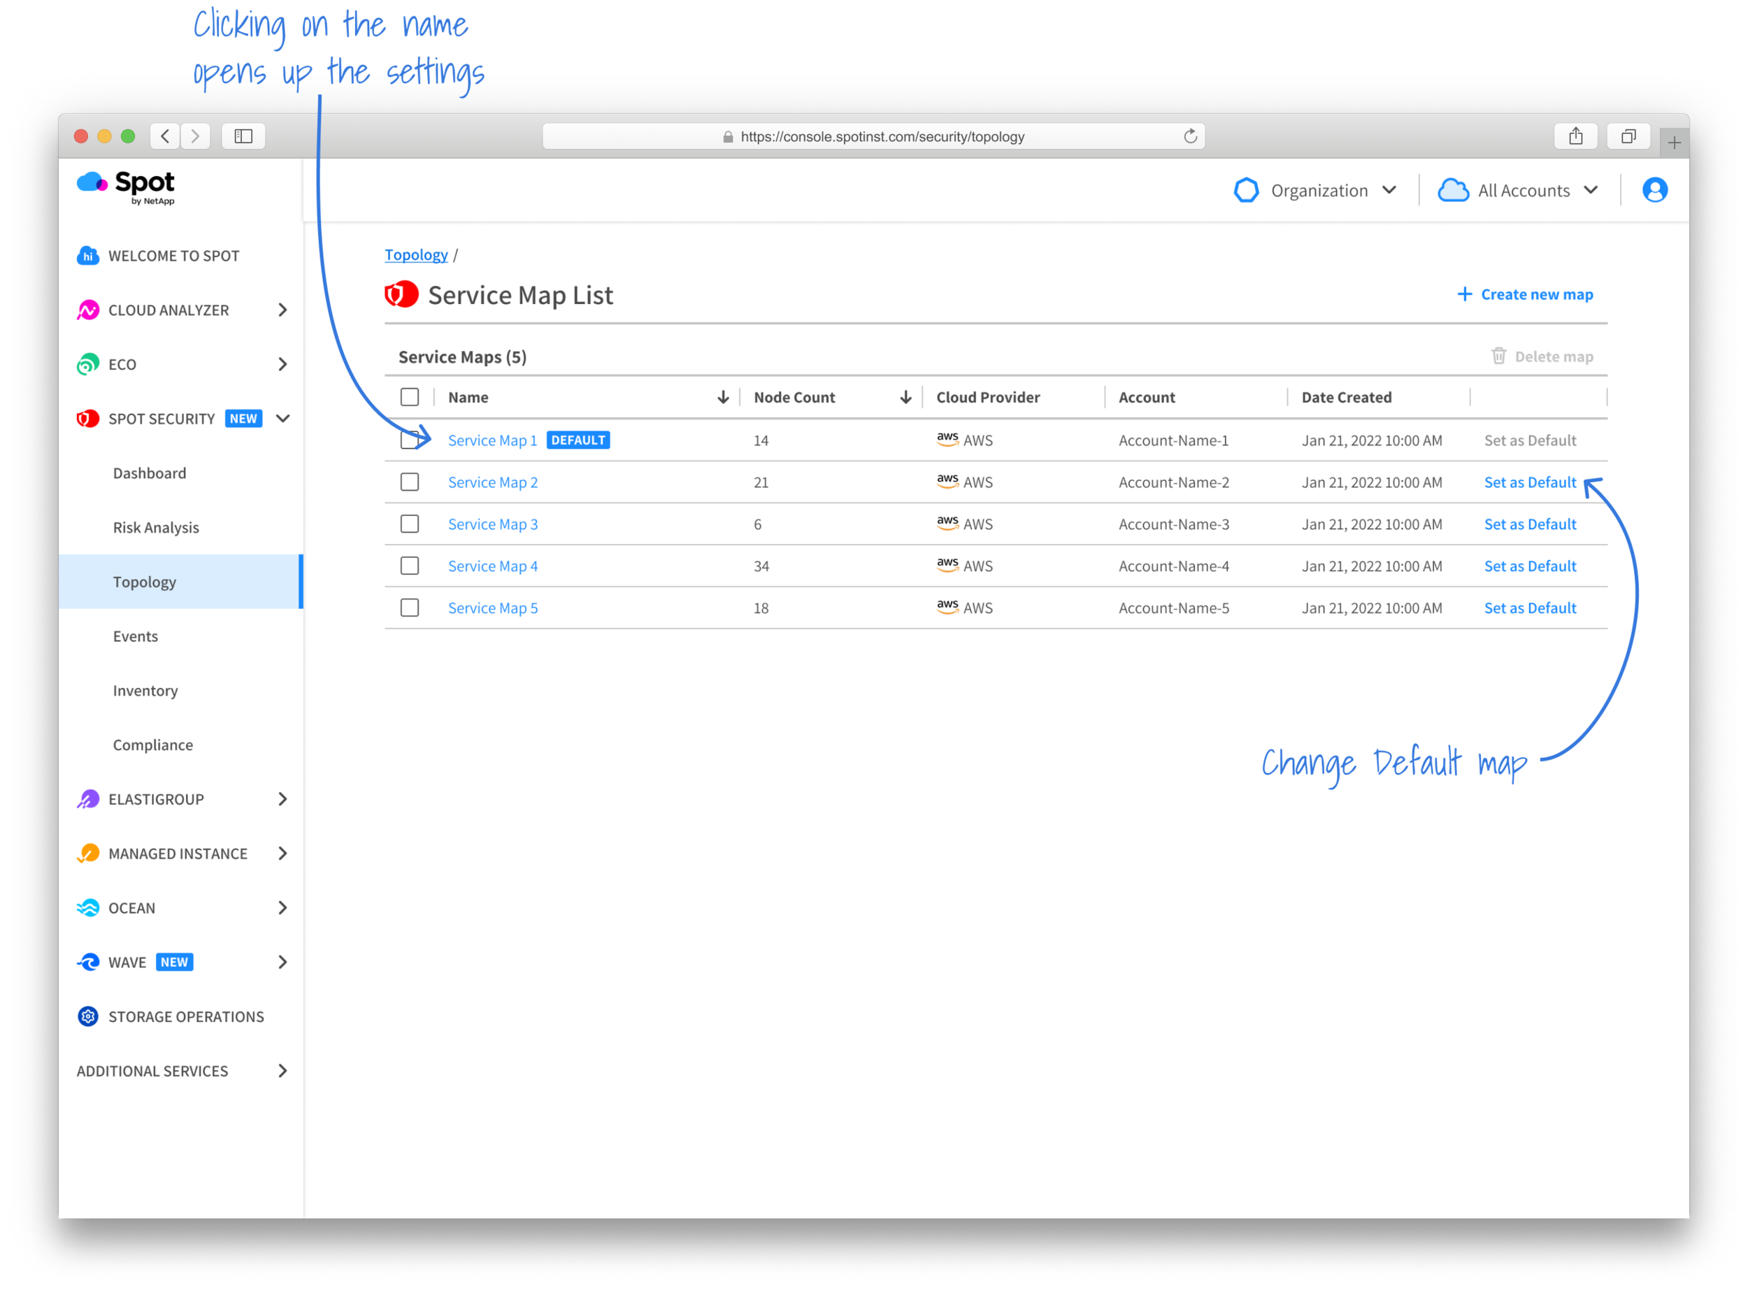
Task: Sort by the Name column arrow
Action: point(724,397)
